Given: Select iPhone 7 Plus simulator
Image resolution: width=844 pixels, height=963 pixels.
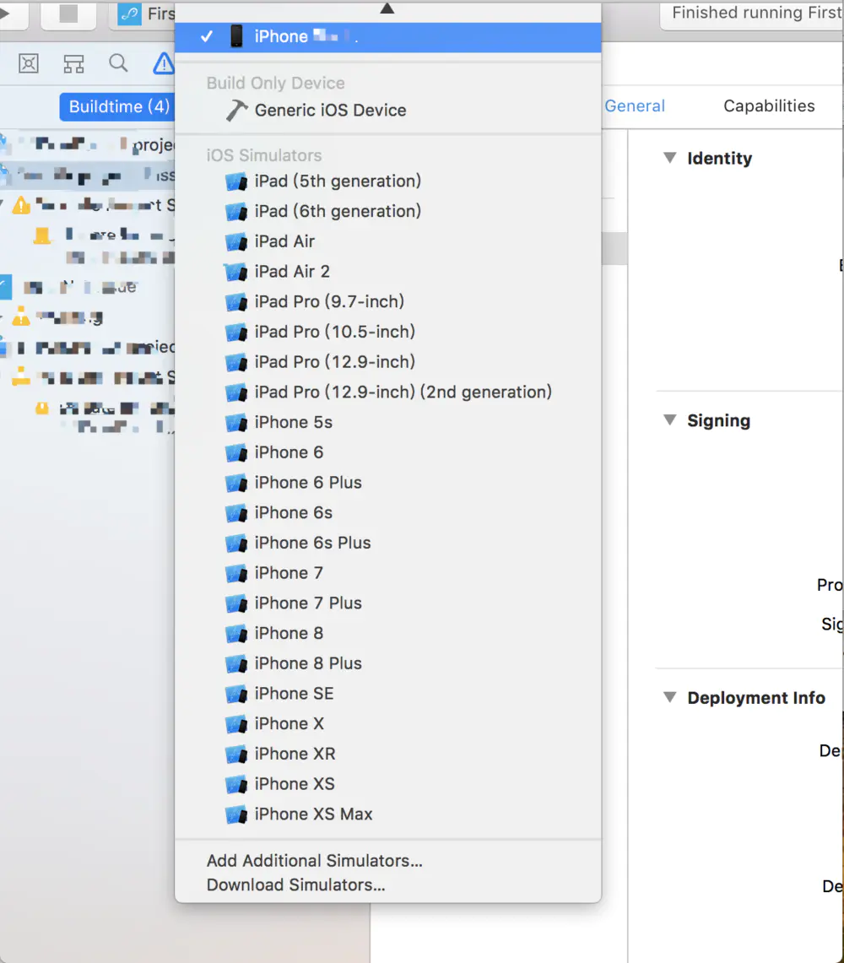Looking at the screenshot, I should pyautogui.click(x=387, y=603).
